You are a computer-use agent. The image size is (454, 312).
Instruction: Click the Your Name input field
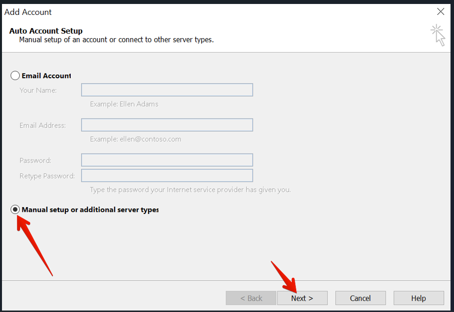click(x=167, y=90)
